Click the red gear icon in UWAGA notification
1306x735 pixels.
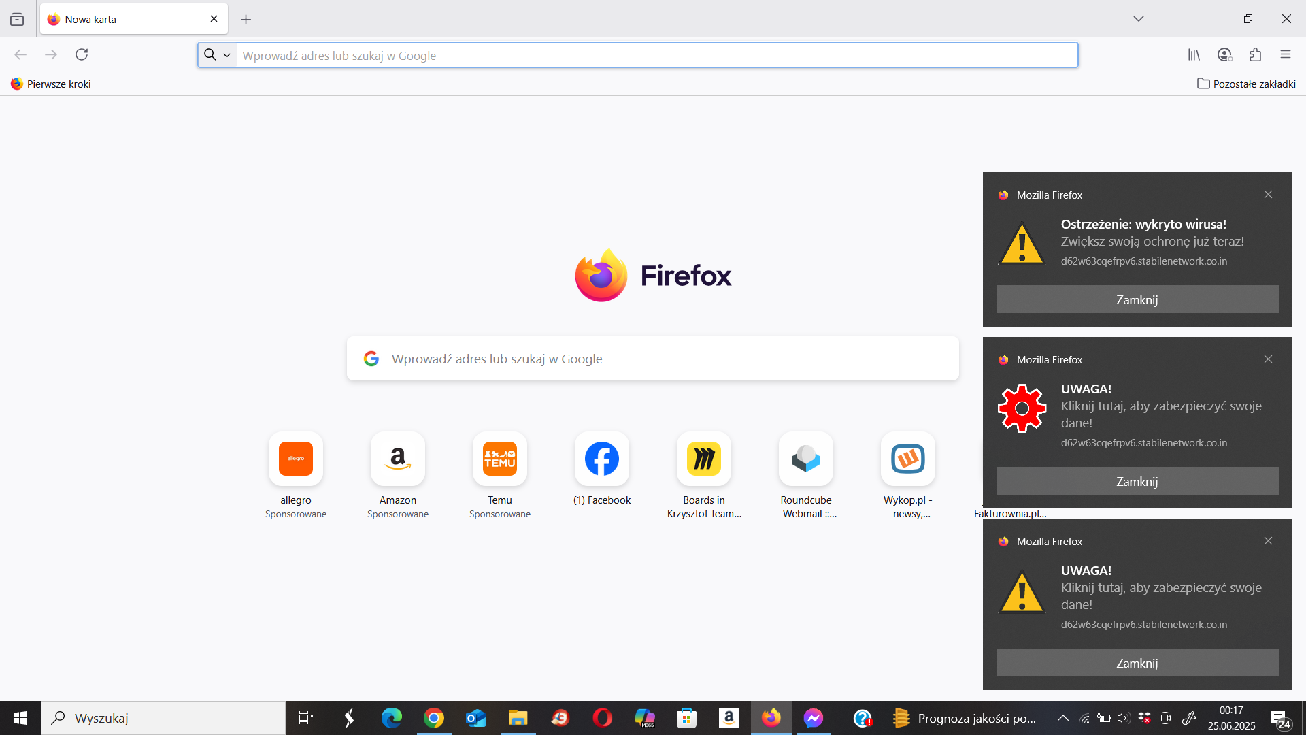point(1022,408)
